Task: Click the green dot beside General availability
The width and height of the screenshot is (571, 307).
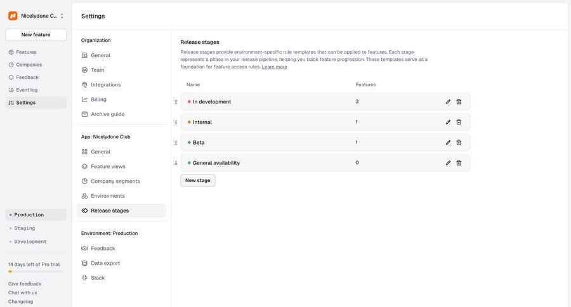Action: click(x=189, y=163)
